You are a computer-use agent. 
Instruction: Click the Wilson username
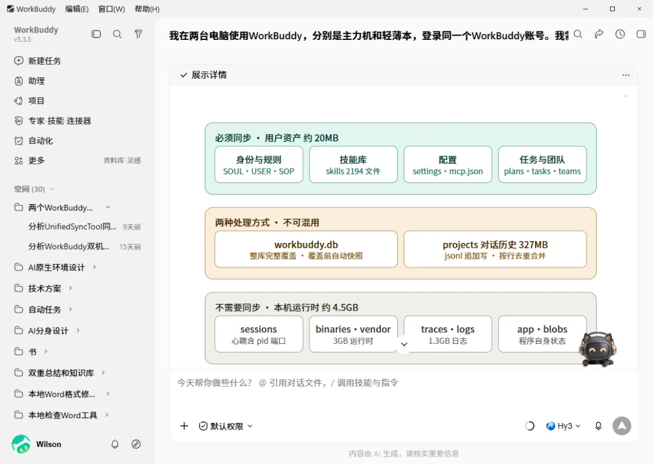point(48,444)
